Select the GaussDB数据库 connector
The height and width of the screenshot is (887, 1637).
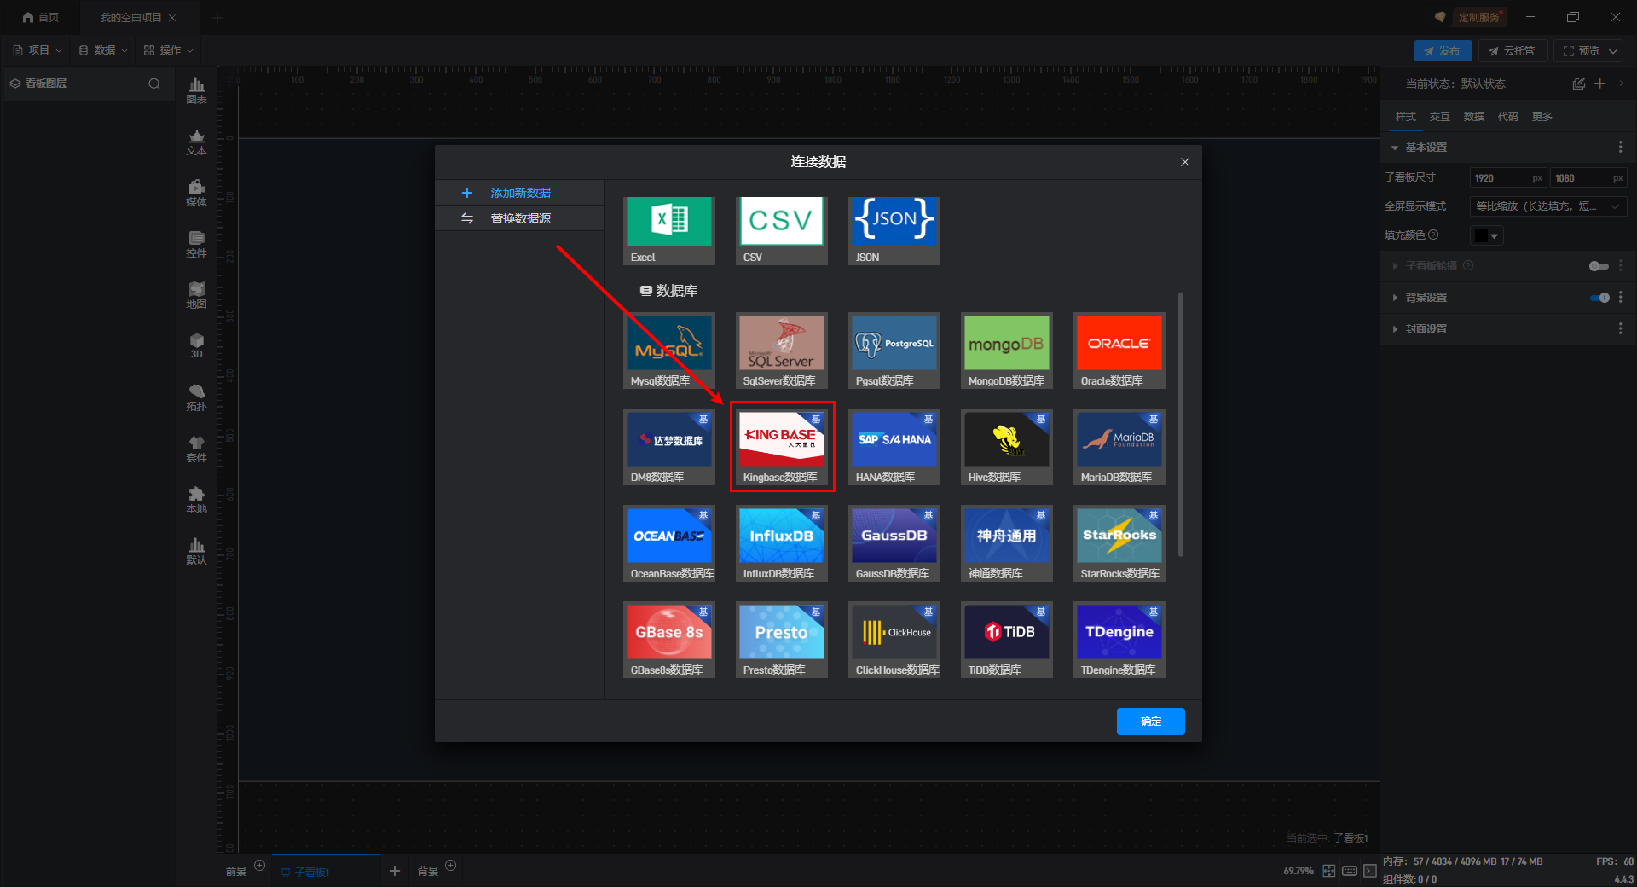(894, 543)
